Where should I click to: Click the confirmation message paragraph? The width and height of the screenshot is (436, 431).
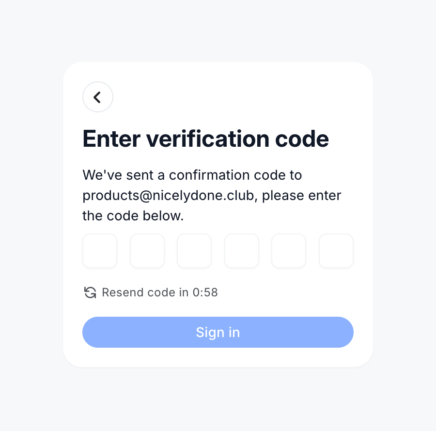click(x=212, y=195)
